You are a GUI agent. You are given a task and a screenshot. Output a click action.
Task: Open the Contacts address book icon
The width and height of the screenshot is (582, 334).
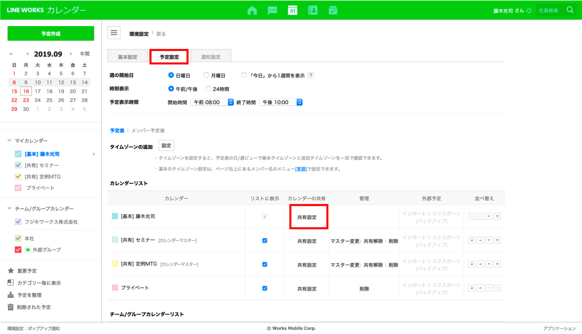coord(313,10)
